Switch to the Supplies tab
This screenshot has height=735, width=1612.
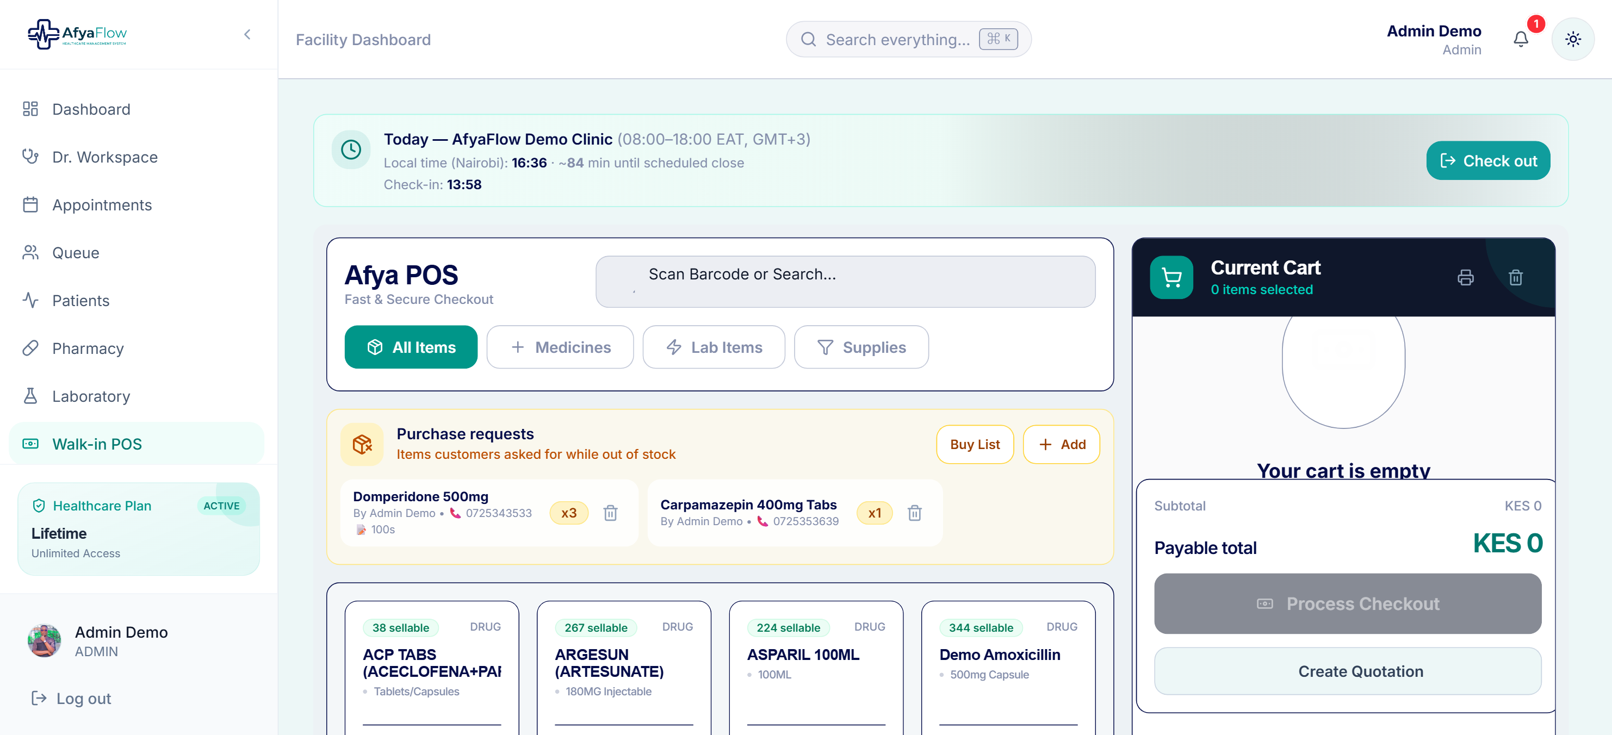pos(861,347)
